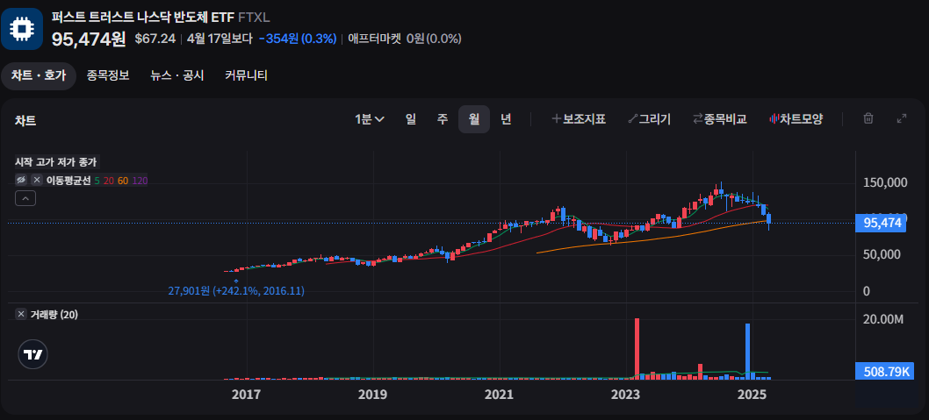
Task: Click the orange 60-period moving average label
Action: pos(123,181)
